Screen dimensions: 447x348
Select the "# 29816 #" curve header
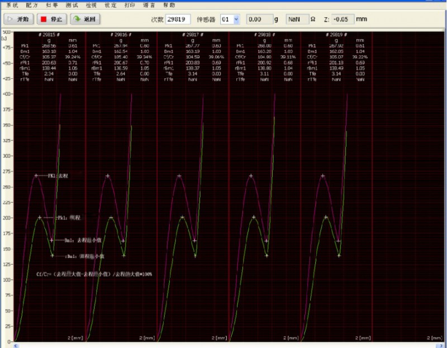click(x=121, y=35)
